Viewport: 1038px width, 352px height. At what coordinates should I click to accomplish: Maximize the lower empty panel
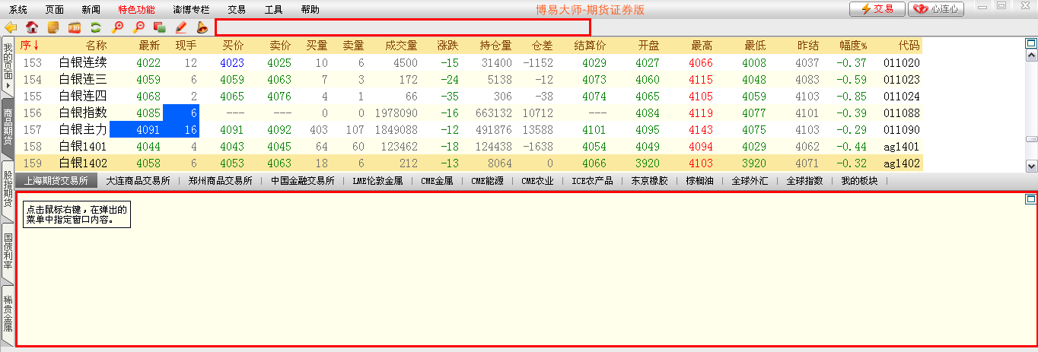[x=1030, y=199]
